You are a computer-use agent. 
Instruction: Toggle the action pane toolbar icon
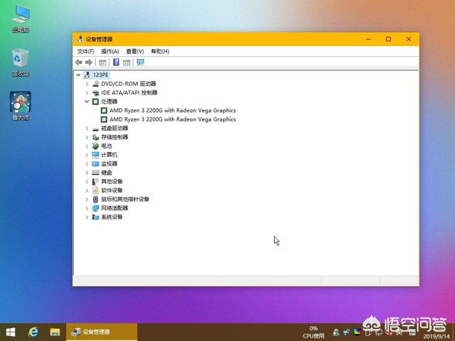point(127,63)
